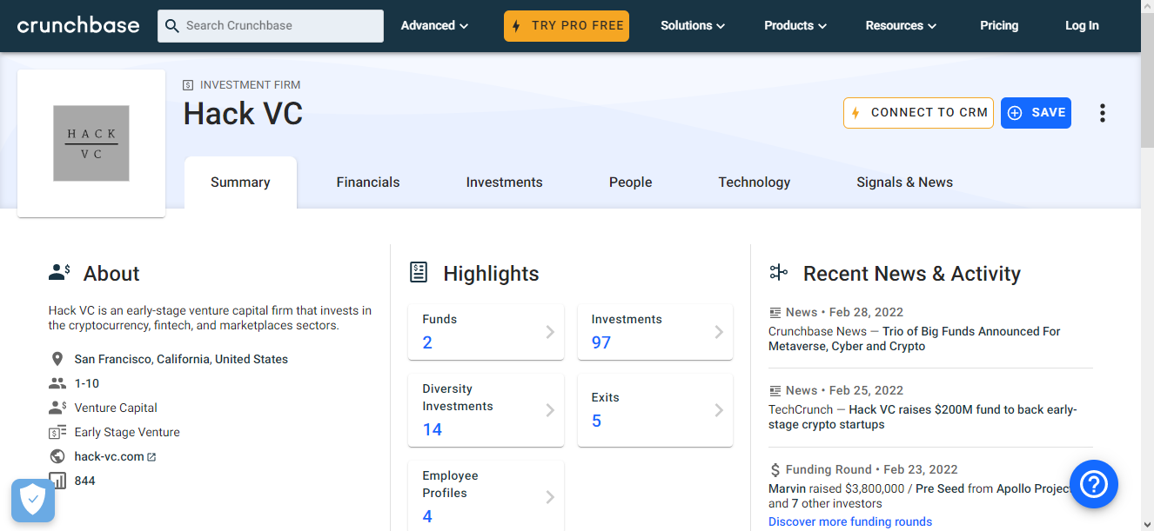This screenshot has width=1154, height=531.
Task: Open the three-dot more options menu
Action: (1103, 113)
